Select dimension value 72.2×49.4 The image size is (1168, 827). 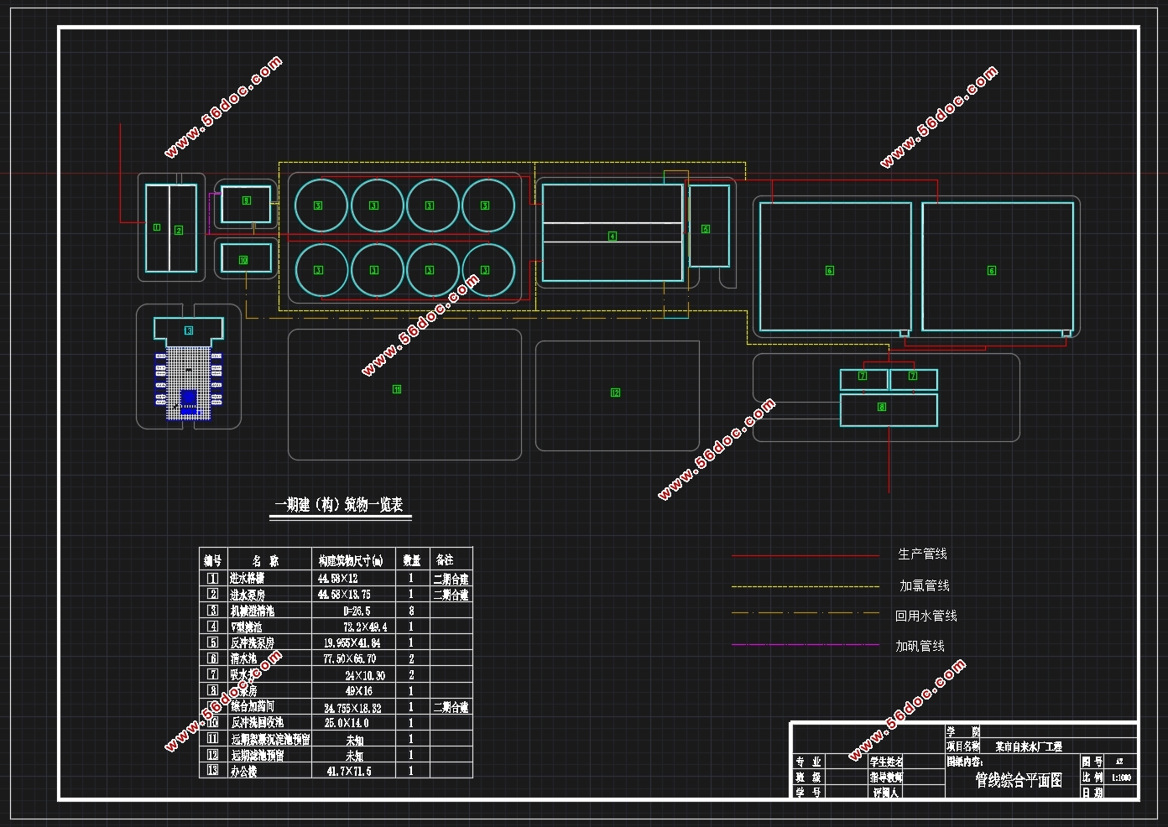pos(365,627)
